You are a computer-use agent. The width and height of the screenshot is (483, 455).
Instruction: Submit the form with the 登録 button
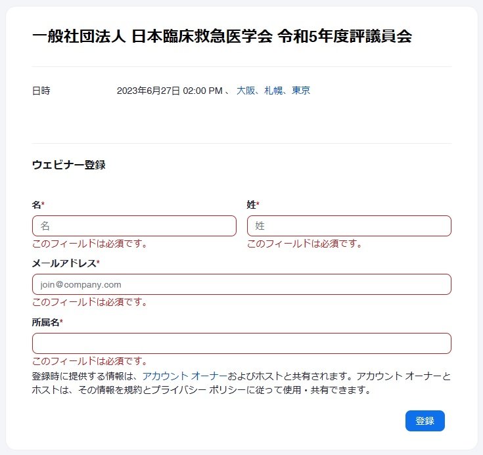[425, 421]
